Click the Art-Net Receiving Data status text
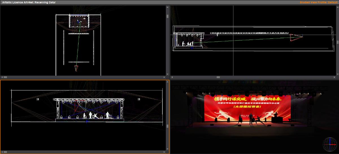Viewport: 339px width, 154px height. click(29, 2)
